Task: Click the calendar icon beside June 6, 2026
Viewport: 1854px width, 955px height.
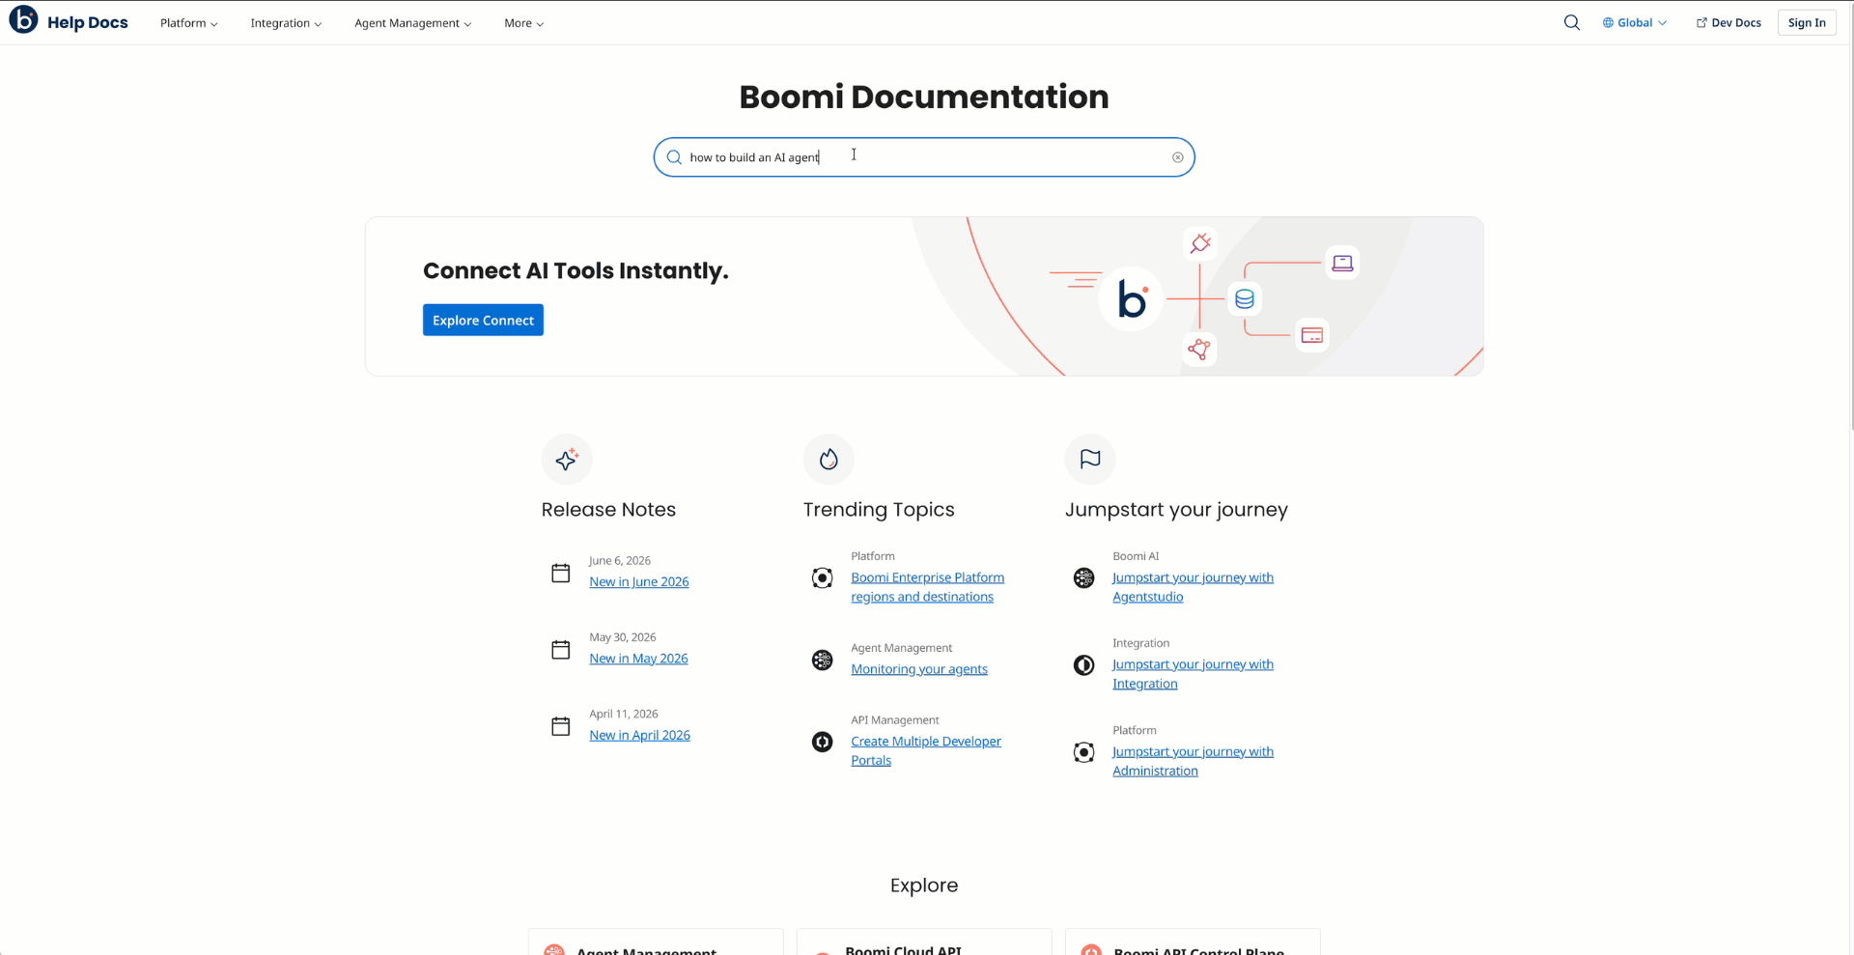Action: click(560, 573)
